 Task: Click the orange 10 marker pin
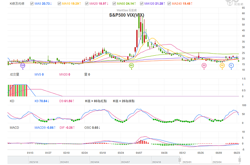(x=222, y=65)
